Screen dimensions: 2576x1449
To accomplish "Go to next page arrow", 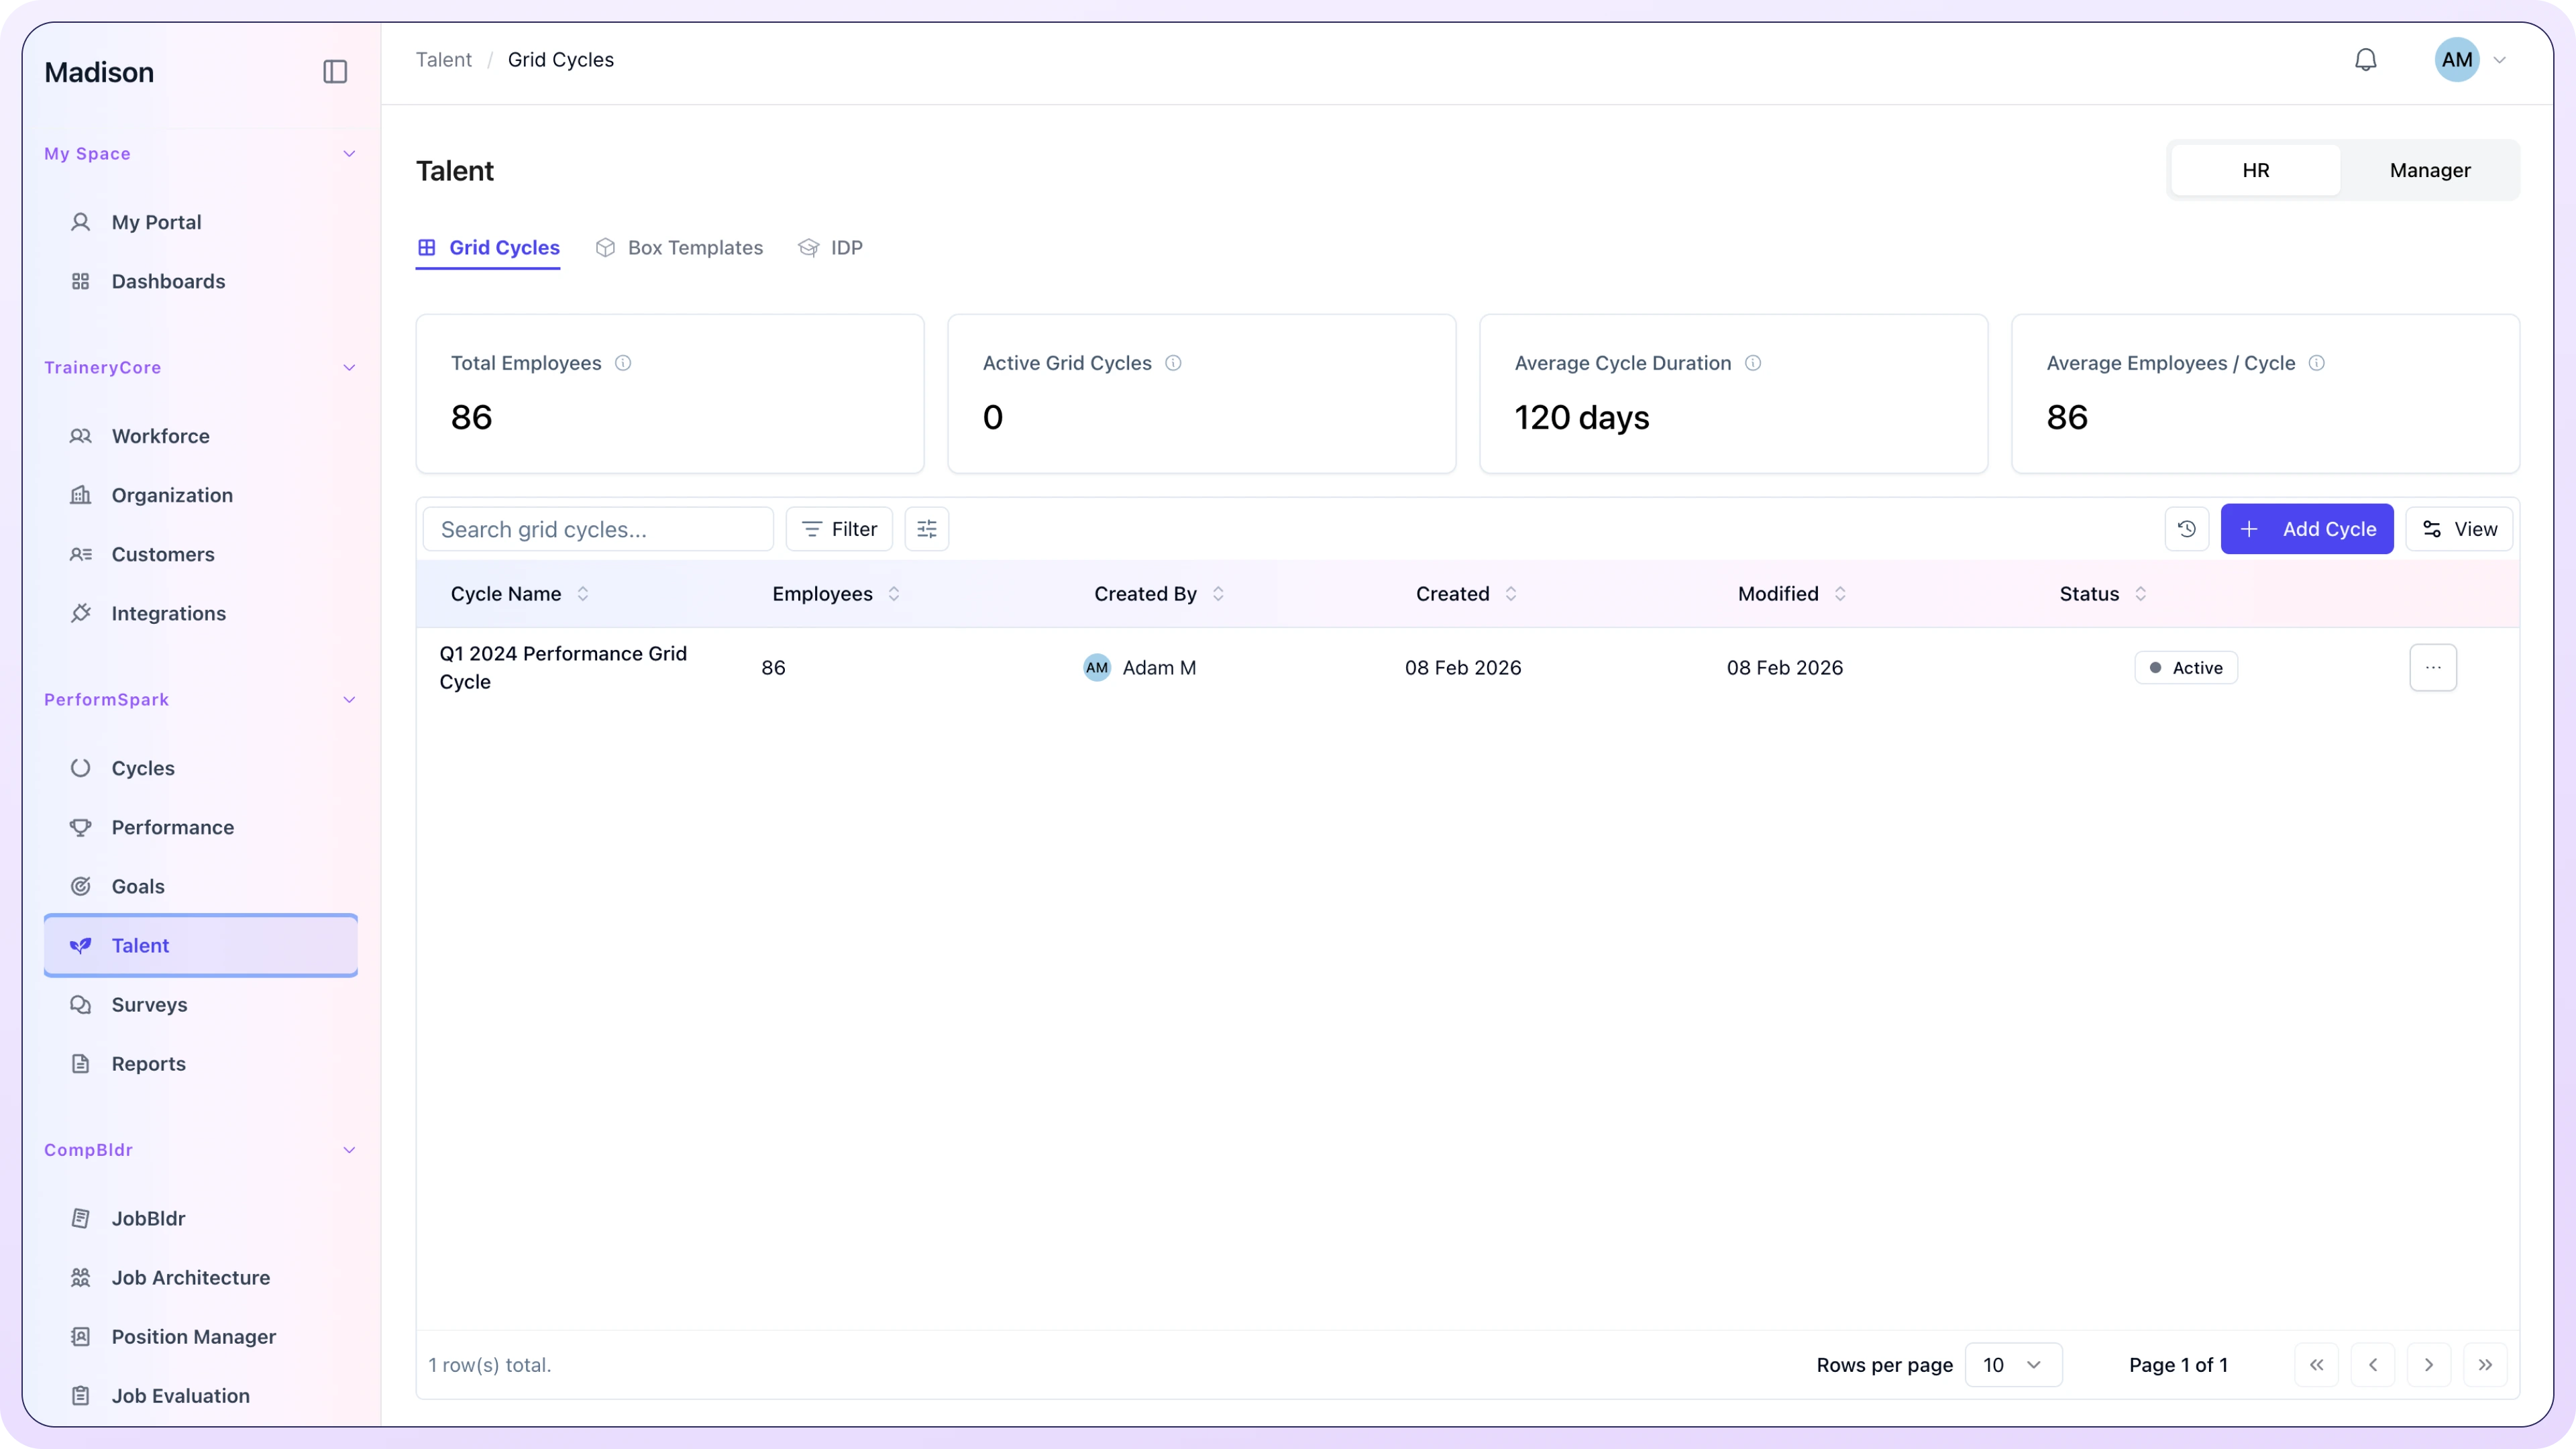I will pyautogui.click(x=2428, y=1365).
